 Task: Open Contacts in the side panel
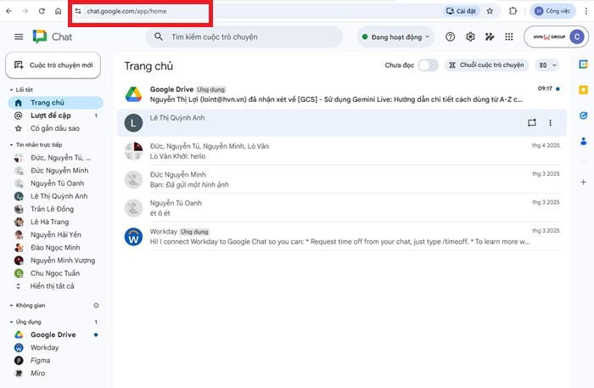(x=583, y=141)
